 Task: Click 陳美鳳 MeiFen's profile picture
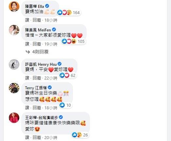click(x=14, y=30)
